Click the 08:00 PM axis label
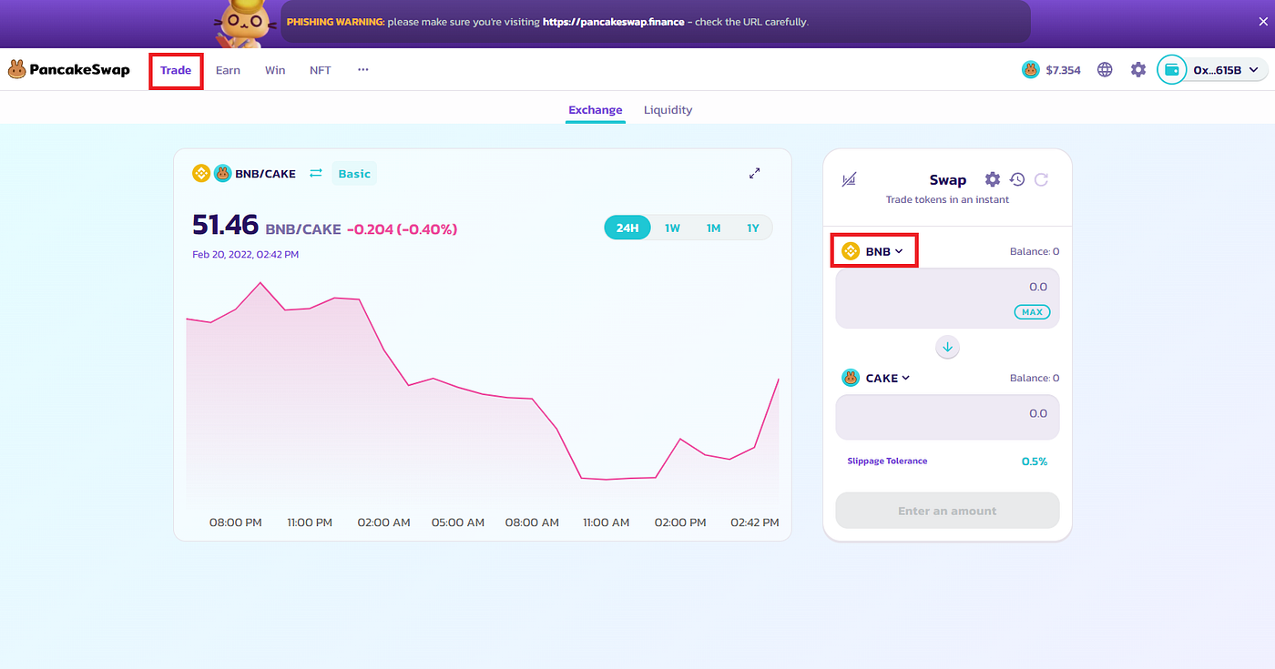The height and width of the screenshot is (669, 1275). pyautogui.click(x=236, y=522)
